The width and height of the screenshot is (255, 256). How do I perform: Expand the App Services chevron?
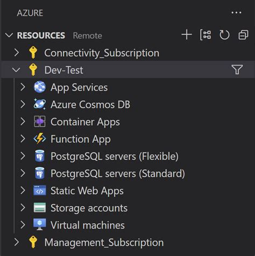[23, 87]
